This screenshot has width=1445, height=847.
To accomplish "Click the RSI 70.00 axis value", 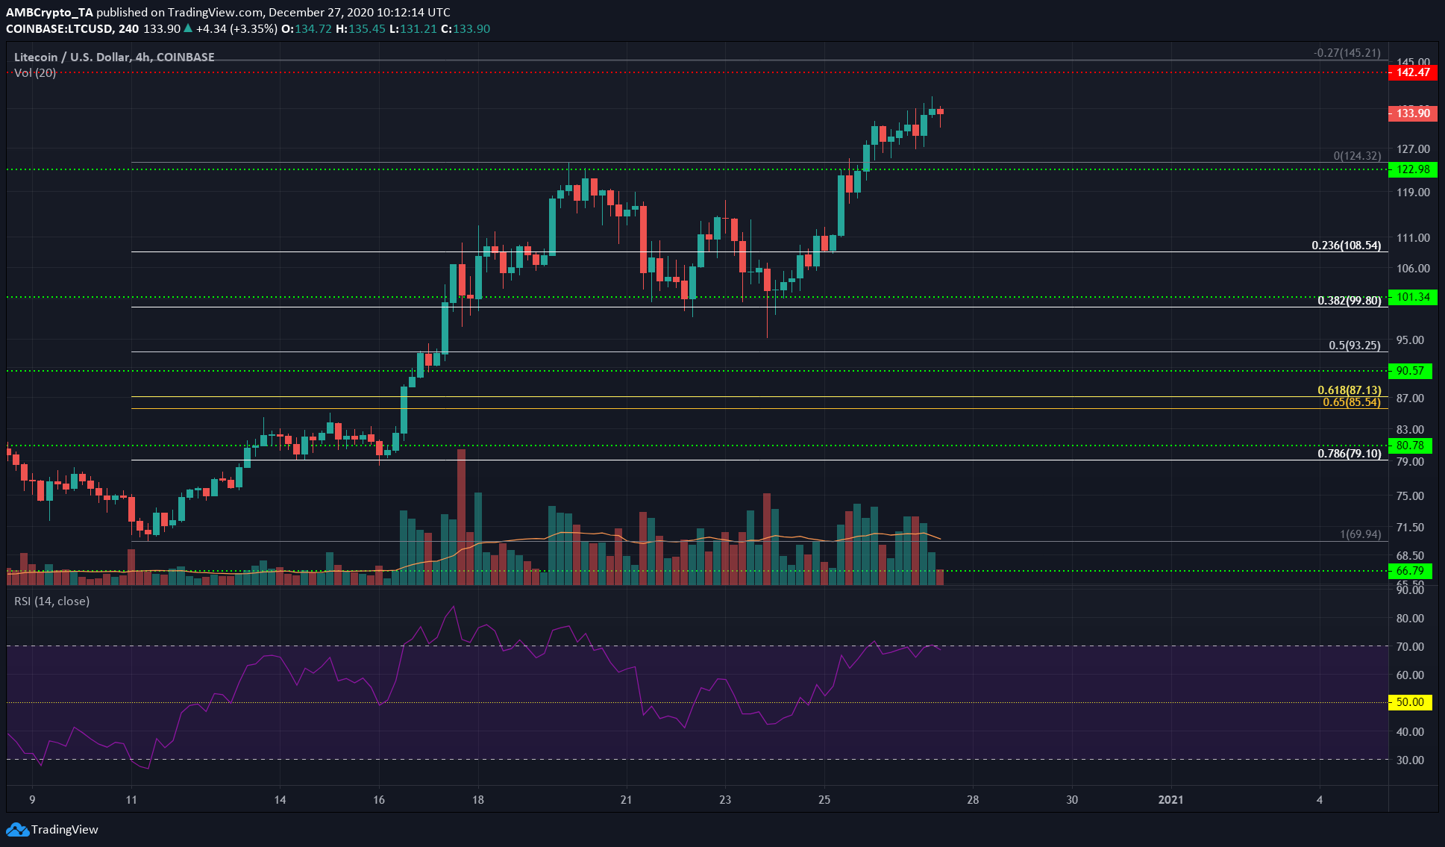I will 1410,646.
